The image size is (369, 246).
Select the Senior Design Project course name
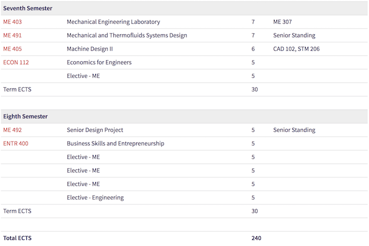(95, 130)
